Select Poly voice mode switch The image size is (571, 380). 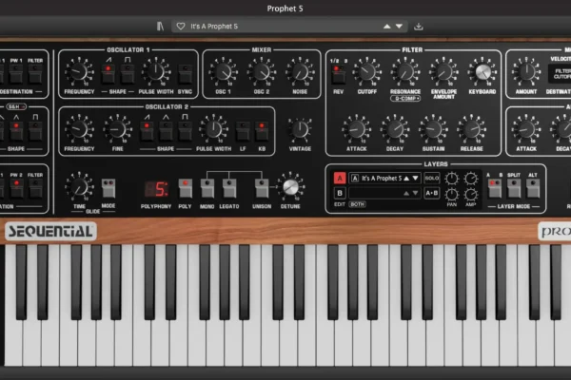[185, 188]
